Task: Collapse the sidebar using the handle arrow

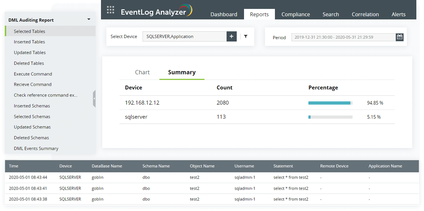Action: point(94,99)
